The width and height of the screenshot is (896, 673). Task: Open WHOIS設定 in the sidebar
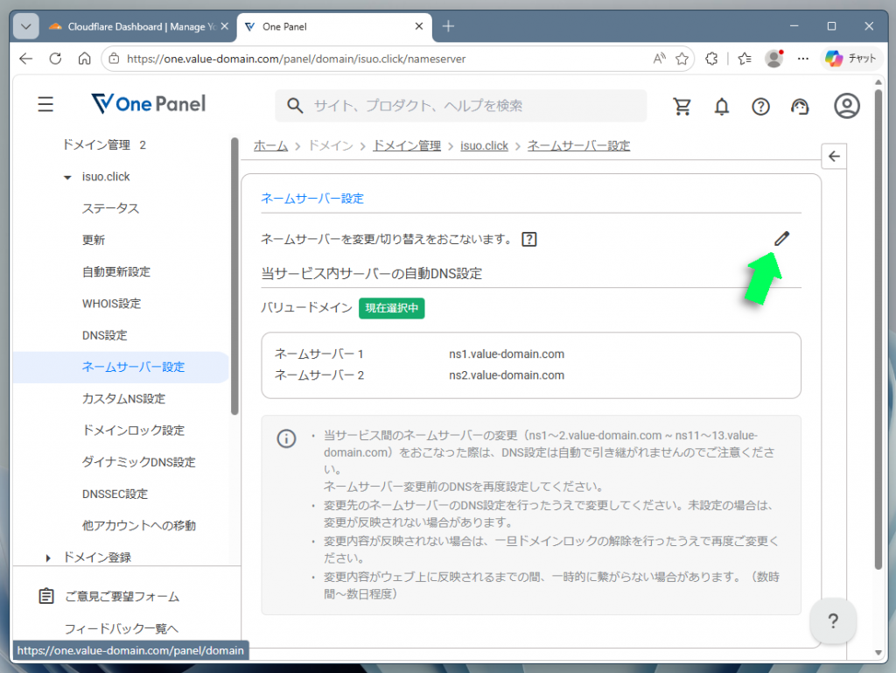tap(111, 304)
